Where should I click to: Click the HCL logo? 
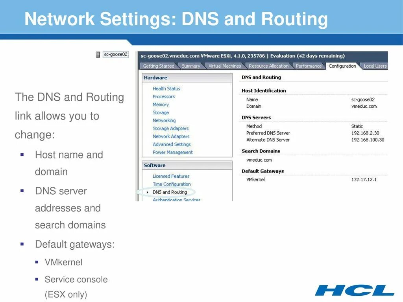[x=355, y=290]
